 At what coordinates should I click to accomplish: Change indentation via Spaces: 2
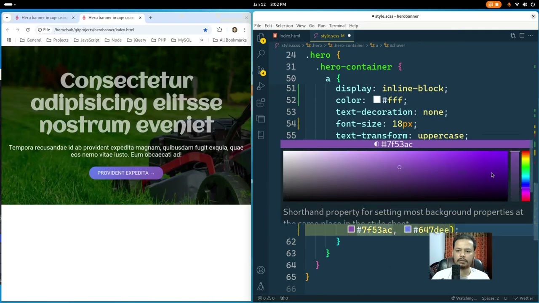(x=490, y=298)
